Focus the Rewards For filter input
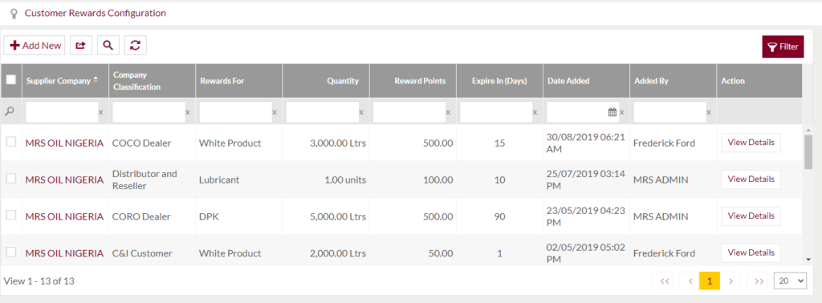The image size is (822, 303). 235,112
